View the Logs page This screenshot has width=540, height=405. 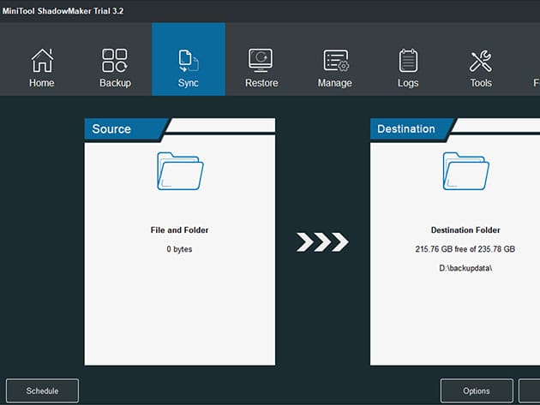pyautogui.click(x=408, y=68)
